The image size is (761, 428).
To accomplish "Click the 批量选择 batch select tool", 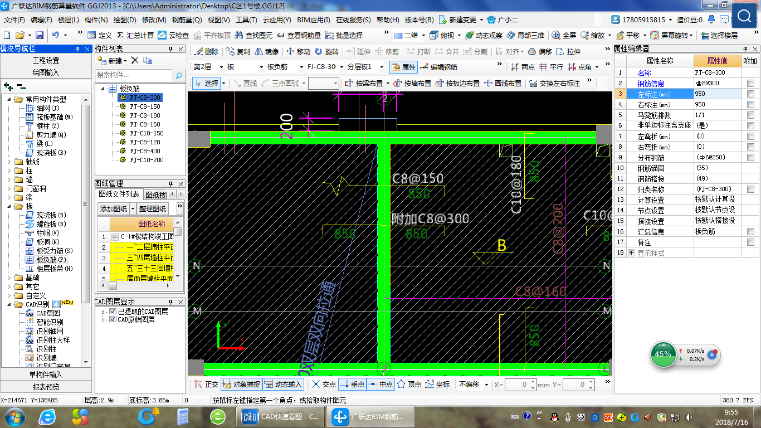I will pos(343,35).
